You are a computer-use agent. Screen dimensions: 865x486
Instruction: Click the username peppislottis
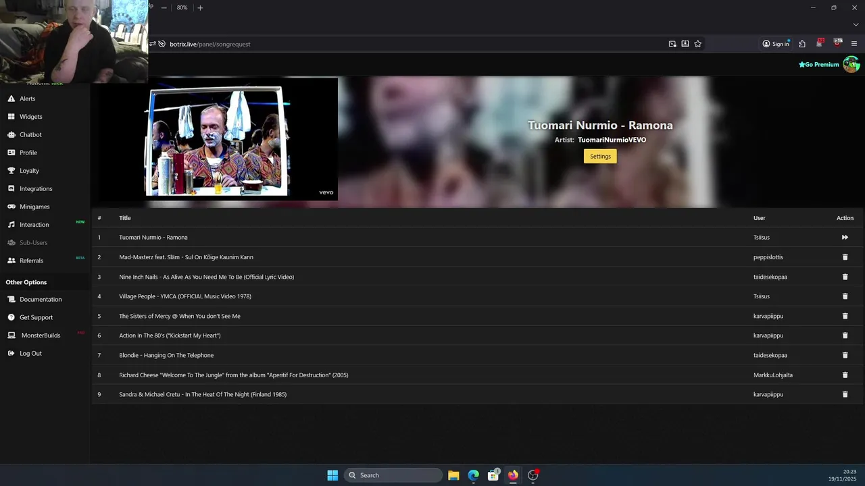click(x=768, y=257)
